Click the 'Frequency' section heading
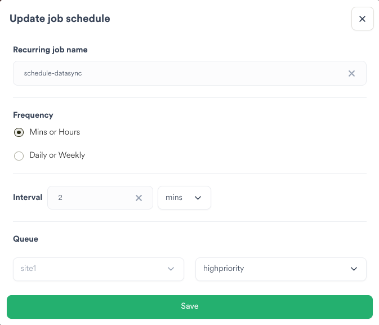379x325 pixels. coord(33,115)
